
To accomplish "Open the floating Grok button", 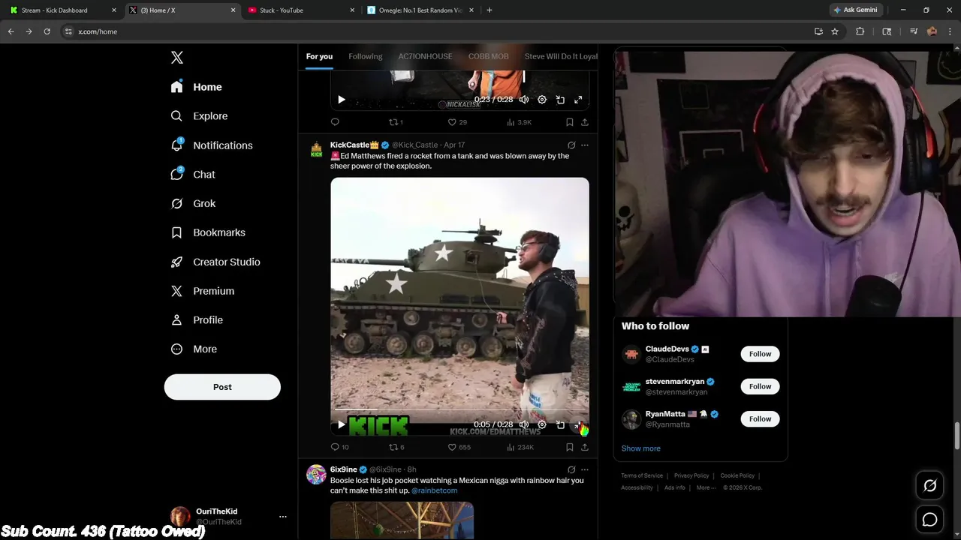I will click(929, 486).
